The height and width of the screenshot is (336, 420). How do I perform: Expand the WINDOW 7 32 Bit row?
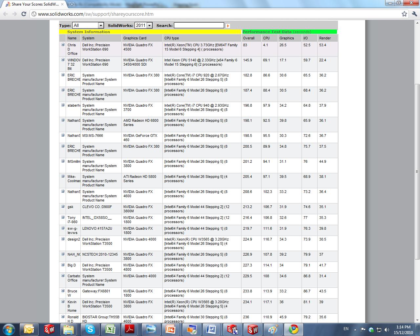(63, 60)
